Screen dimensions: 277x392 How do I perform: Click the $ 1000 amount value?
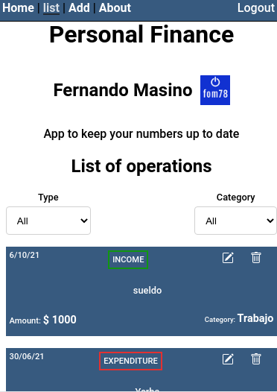pos(60,320)
